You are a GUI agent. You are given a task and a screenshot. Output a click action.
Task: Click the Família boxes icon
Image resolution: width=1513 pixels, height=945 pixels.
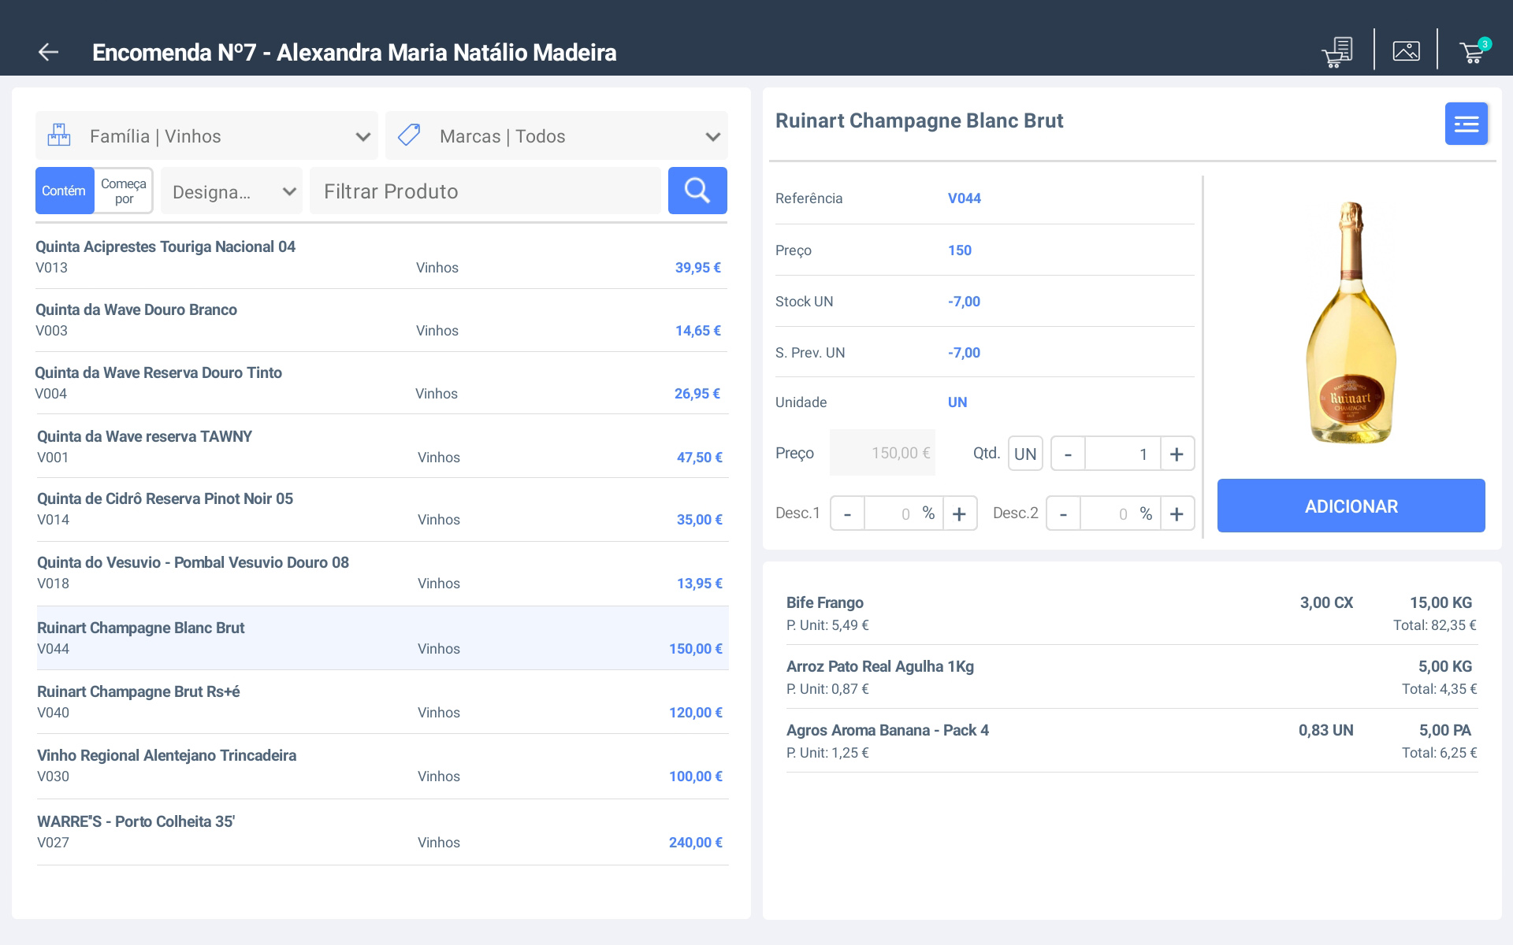point(59,135)
